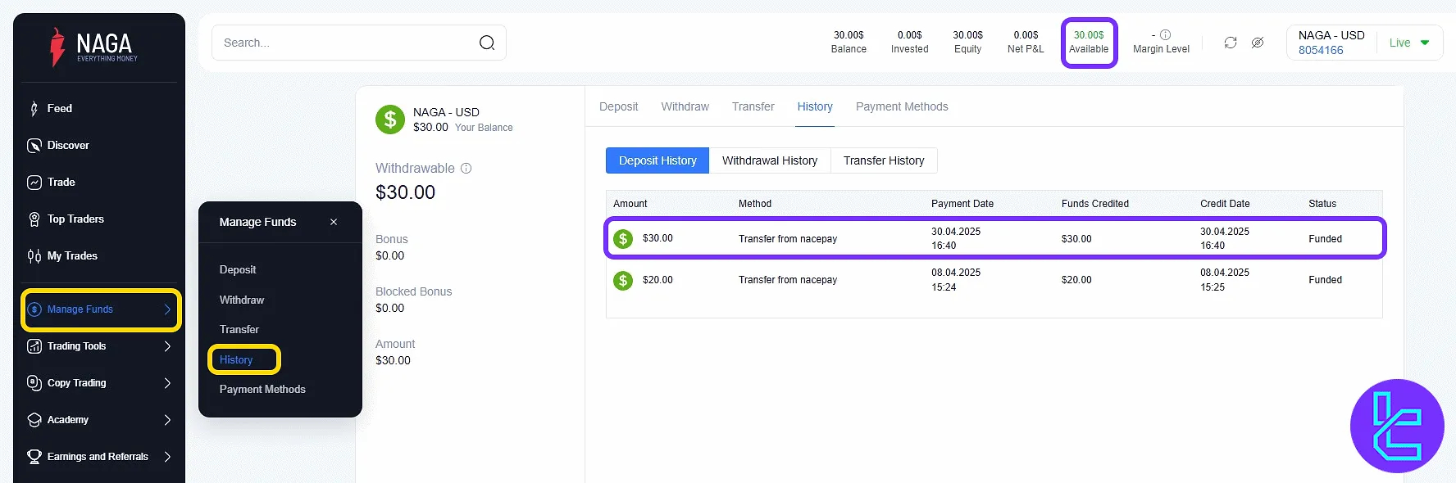Click the NAGA logo in sidebar

[x=94, y=47]
